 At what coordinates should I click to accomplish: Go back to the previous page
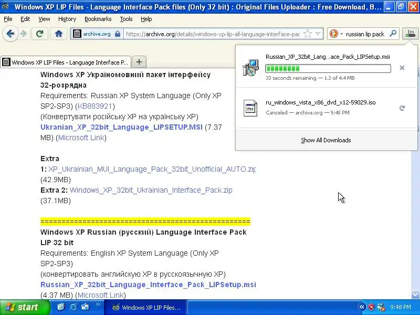10,34
